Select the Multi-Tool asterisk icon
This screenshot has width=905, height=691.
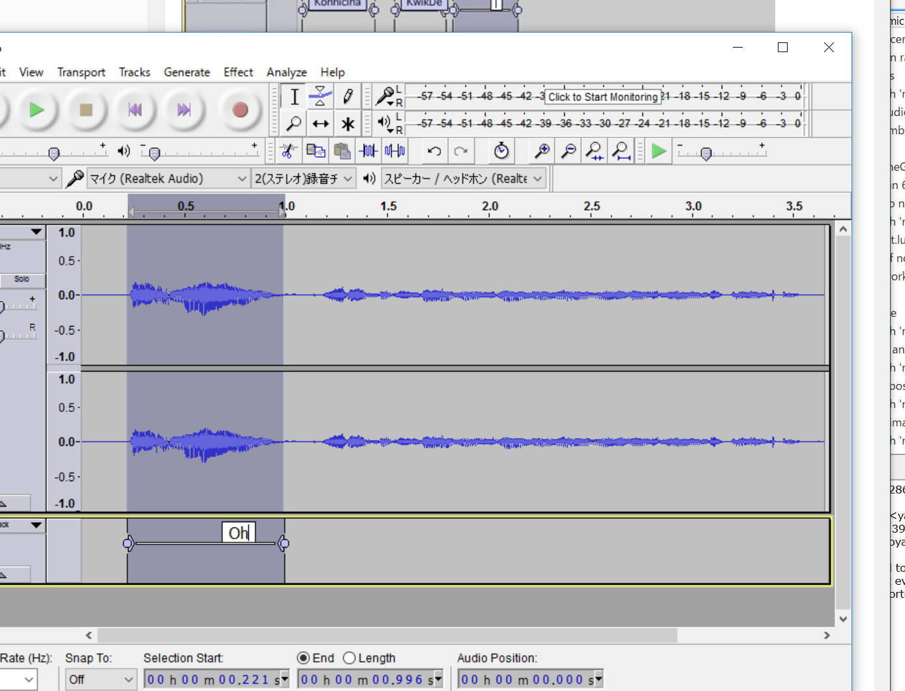(x=348, y=123)
